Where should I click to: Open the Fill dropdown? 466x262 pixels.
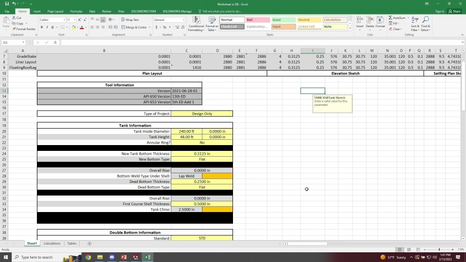point(394,23)
